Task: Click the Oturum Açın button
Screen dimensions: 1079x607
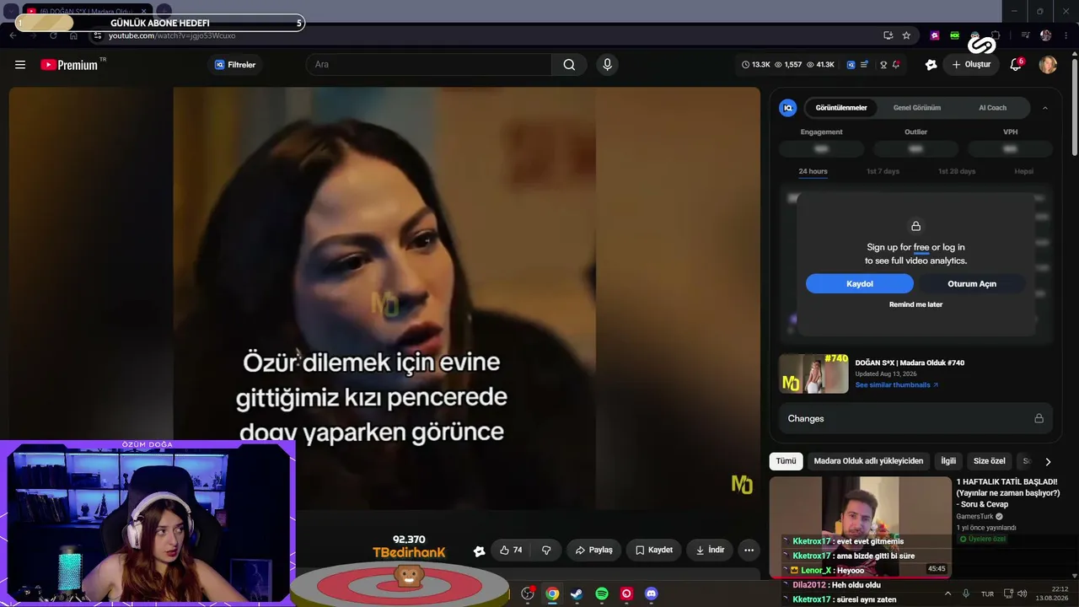Action: [x=972, y=284]
